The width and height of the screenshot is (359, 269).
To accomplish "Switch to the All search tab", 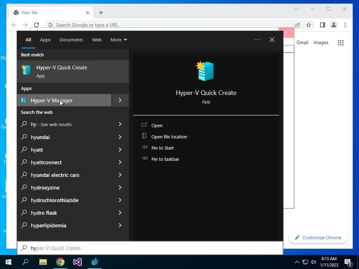I will point(28,40).
